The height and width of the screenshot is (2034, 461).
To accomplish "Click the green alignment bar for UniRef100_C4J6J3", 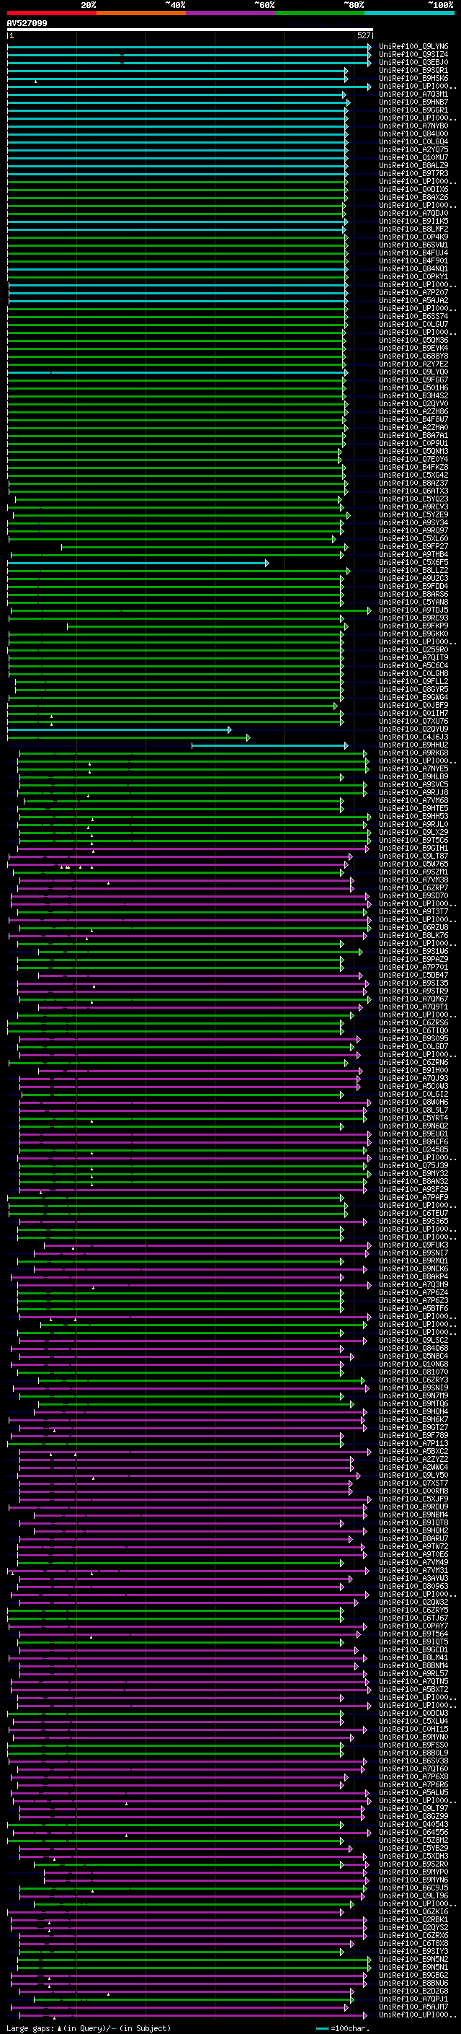I will click(x=128, y=737).
